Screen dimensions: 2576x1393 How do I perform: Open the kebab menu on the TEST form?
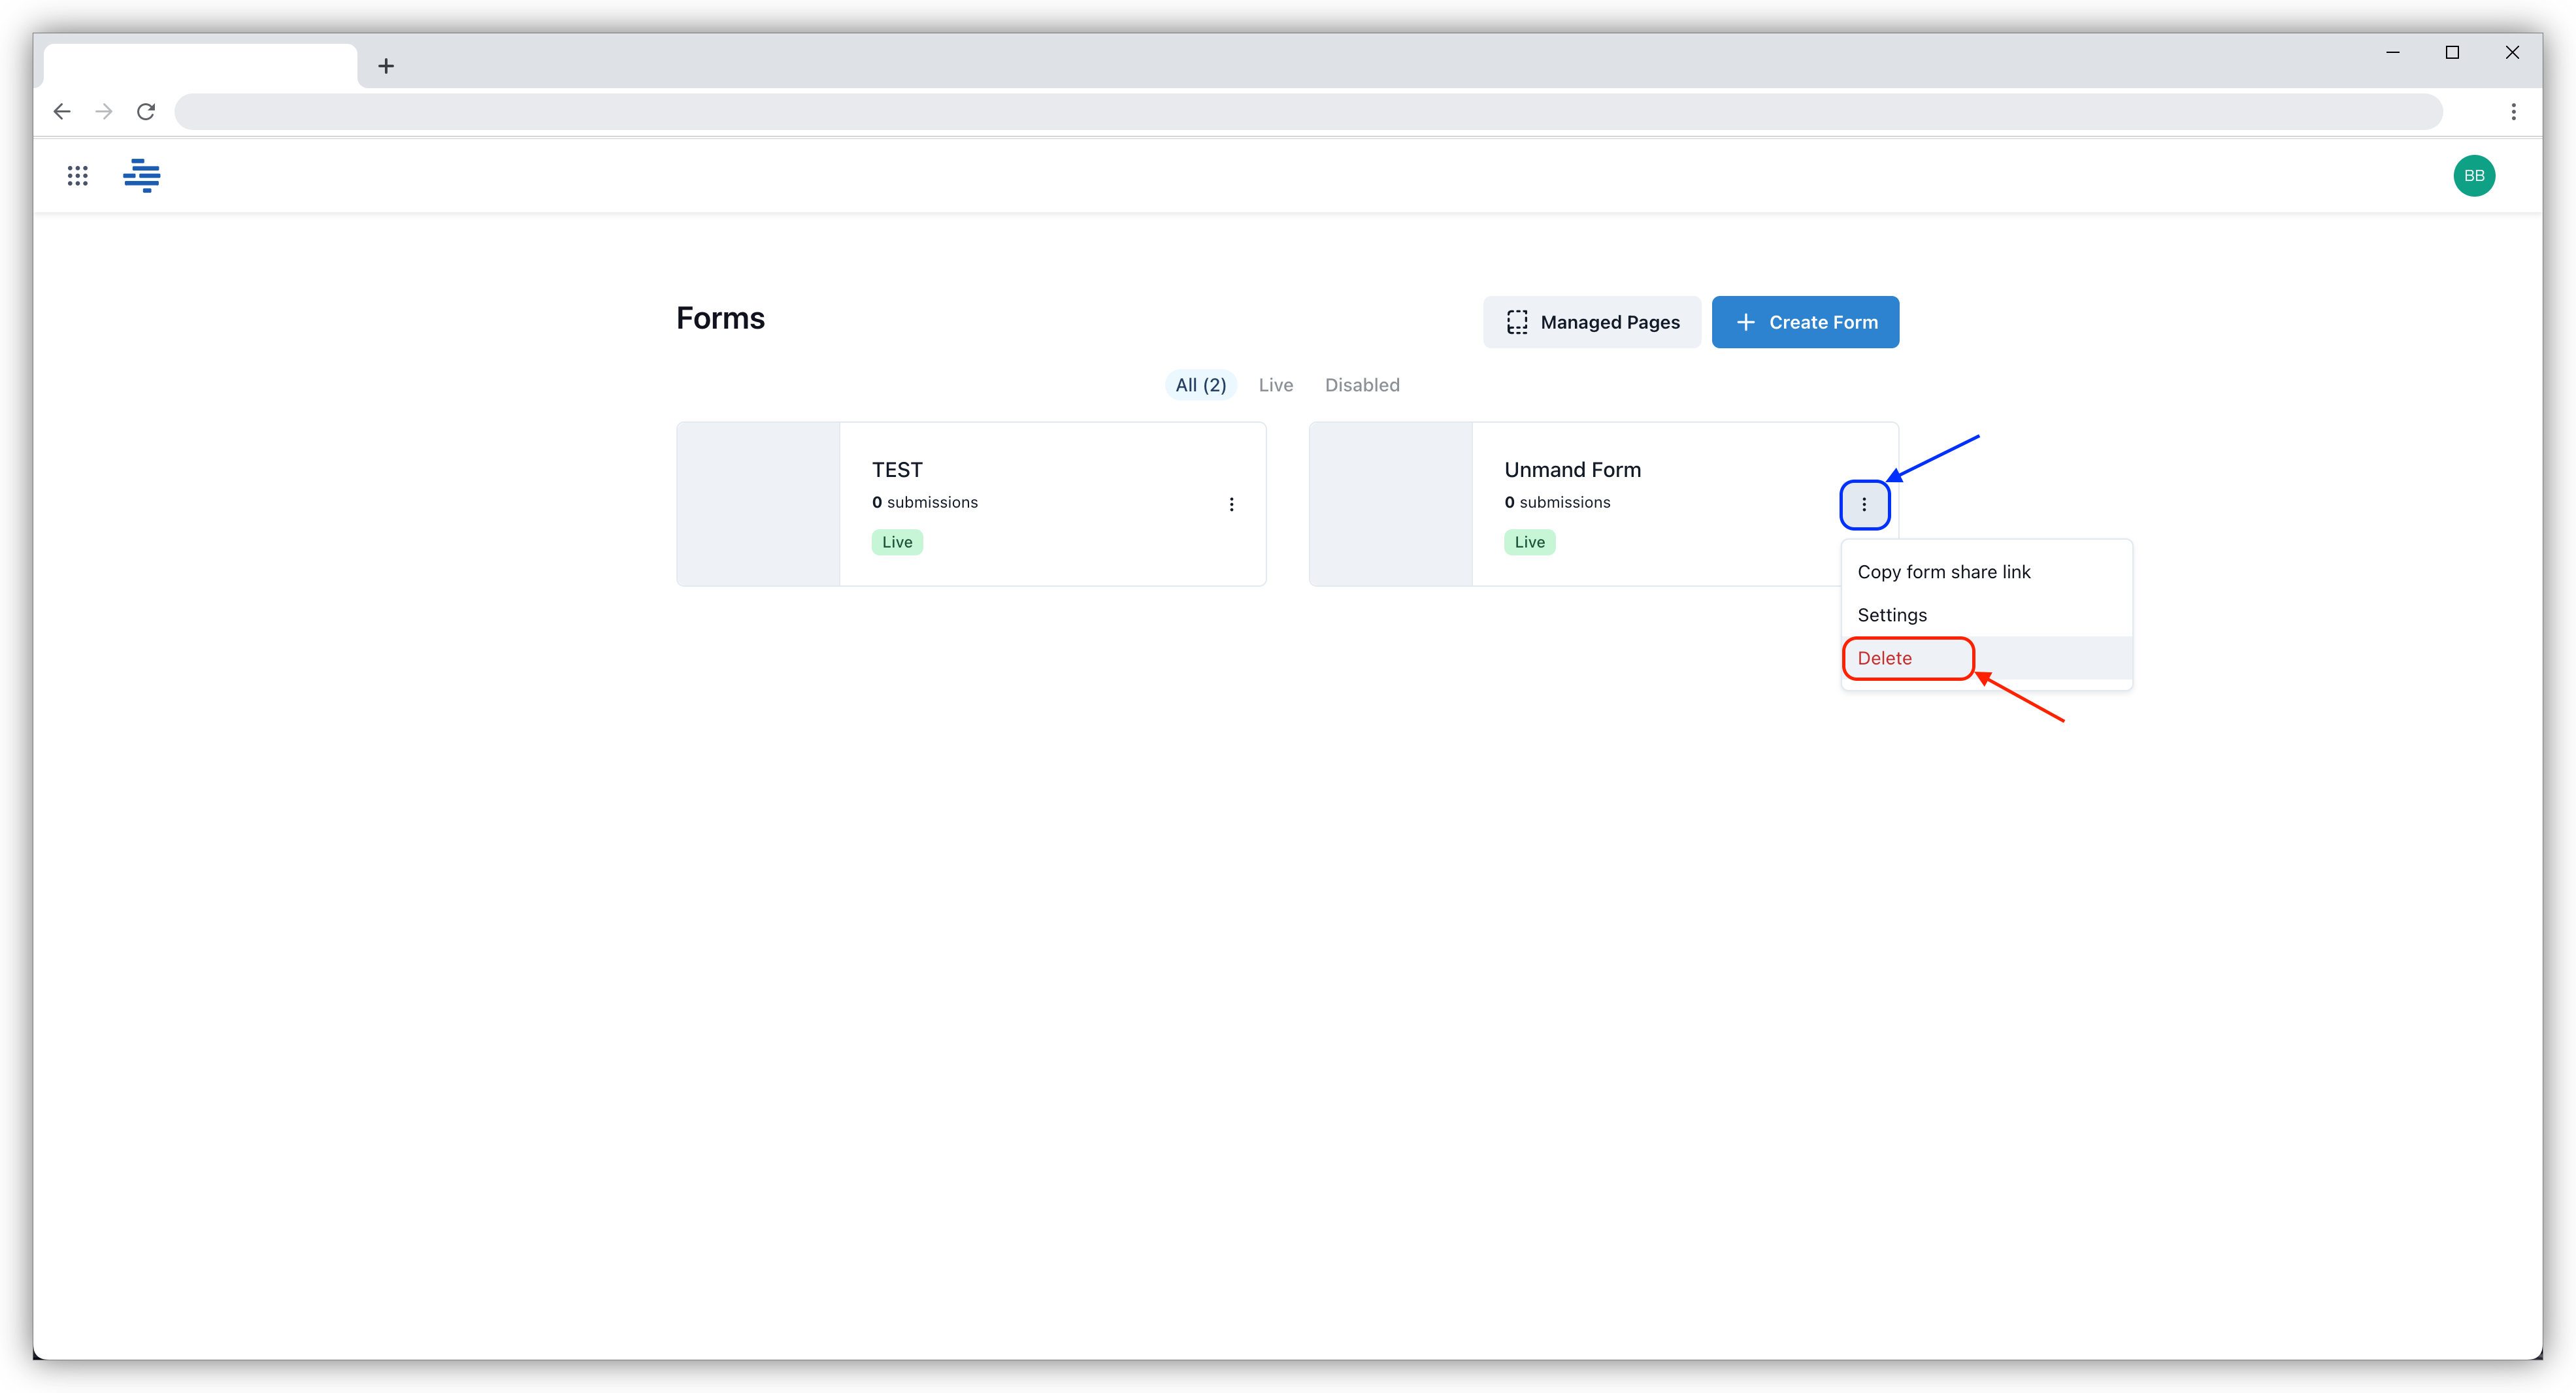[1231, 504]
